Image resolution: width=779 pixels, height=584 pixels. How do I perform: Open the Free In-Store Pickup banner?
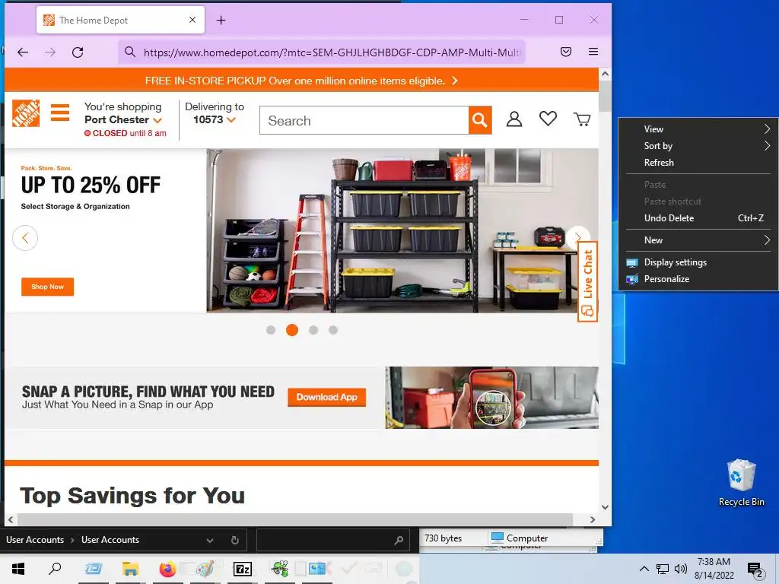[301, 81]
